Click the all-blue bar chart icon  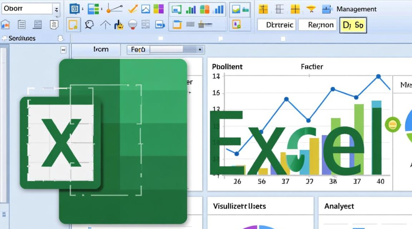tap(218, 9)
